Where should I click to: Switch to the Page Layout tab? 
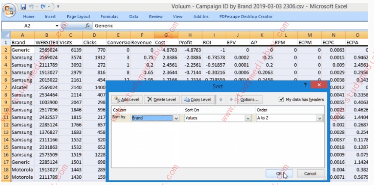point(79,16)
